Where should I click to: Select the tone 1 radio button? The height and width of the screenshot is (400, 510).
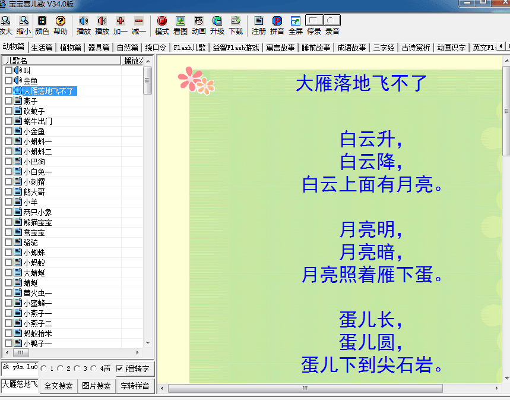coord(44,368)
